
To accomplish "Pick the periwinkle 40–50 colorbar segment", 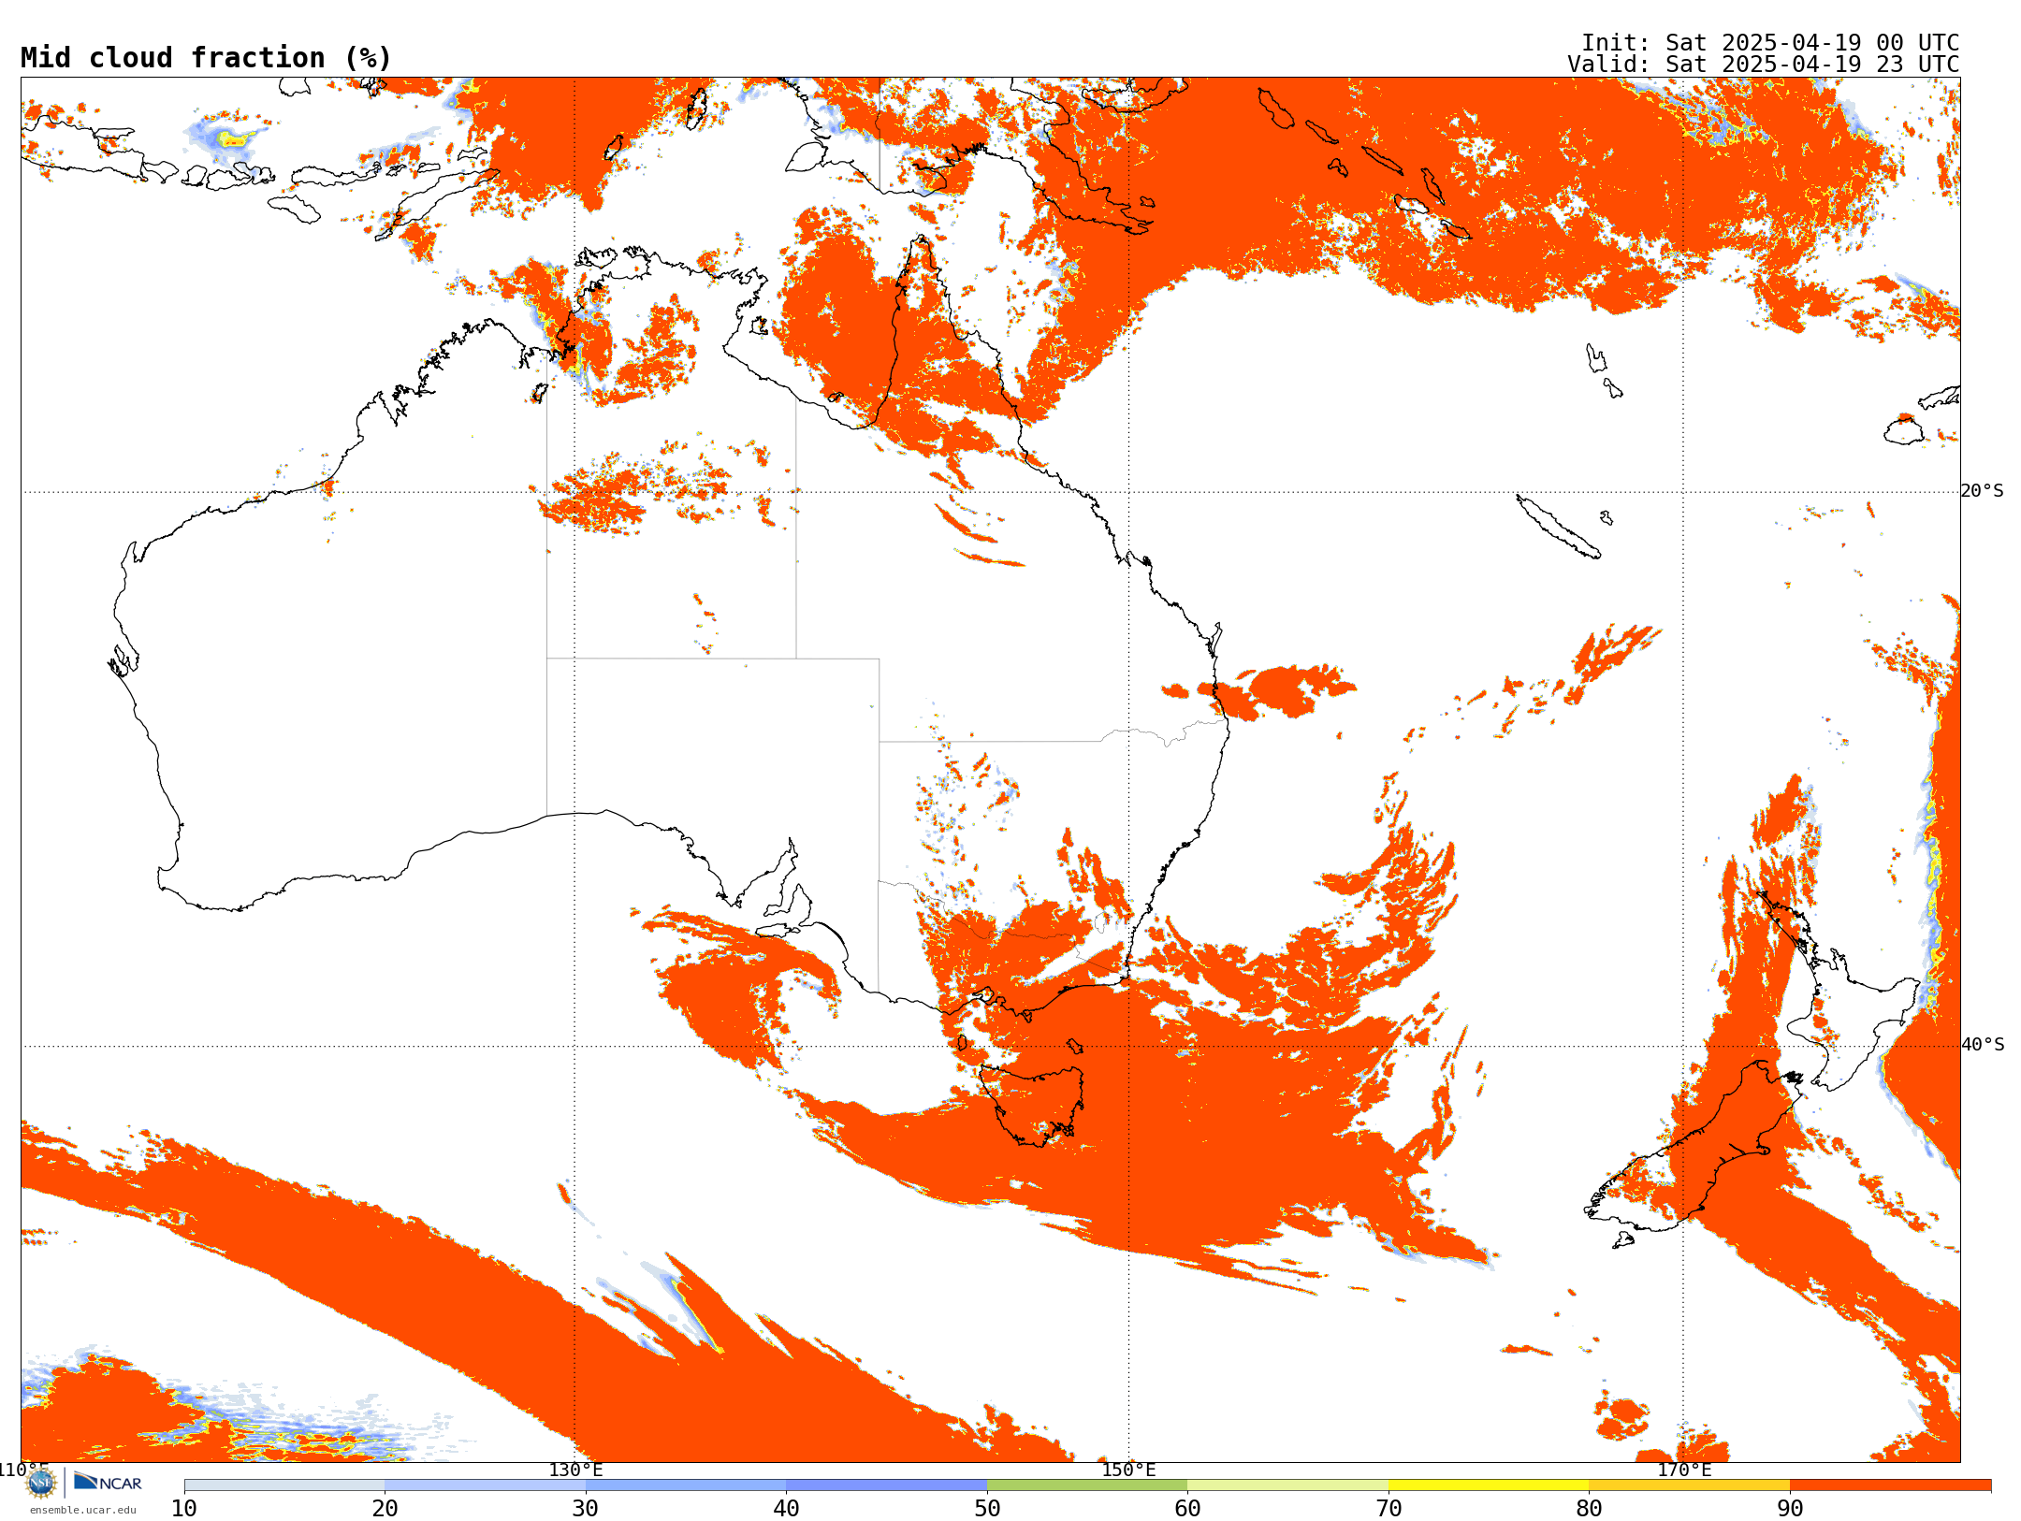I will pos(886,1485).
